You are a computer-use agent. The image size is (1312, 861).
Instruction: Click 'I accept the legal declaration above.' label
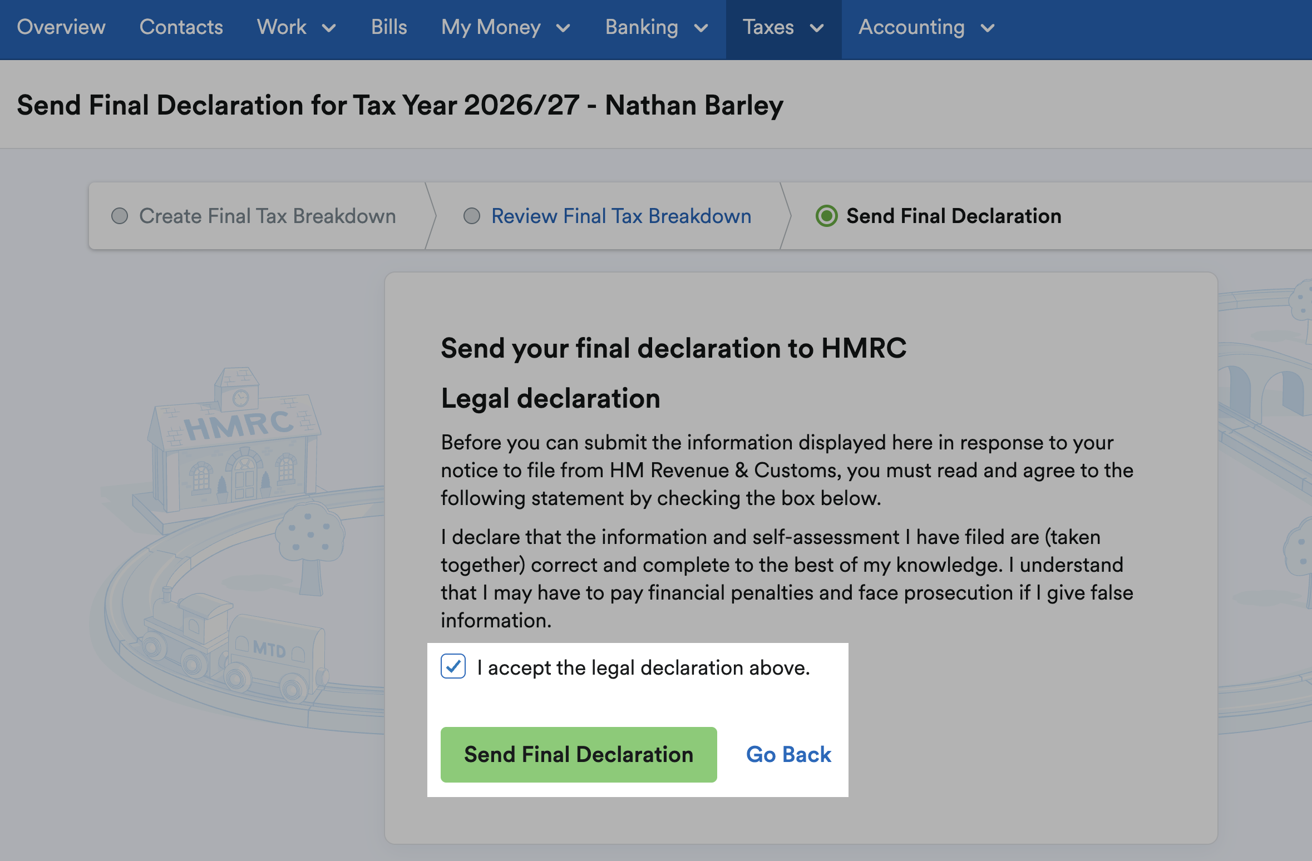(x=643, y=667)
